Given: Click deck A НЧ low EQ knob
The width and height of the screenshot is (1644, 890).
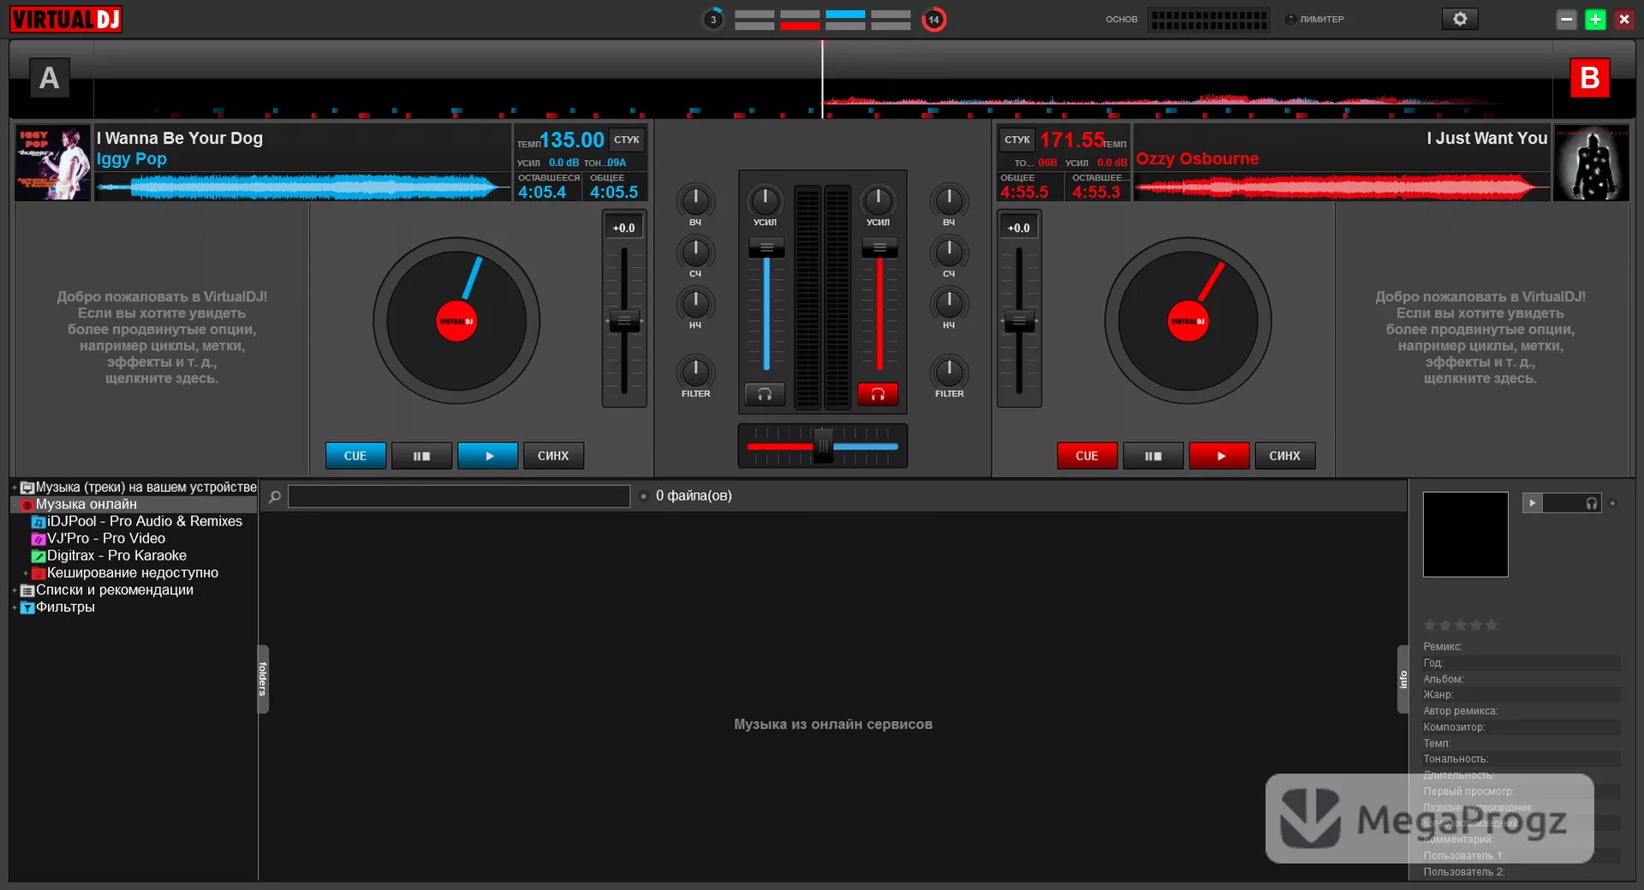Looking at the screenshot, I should pos(695,303).
